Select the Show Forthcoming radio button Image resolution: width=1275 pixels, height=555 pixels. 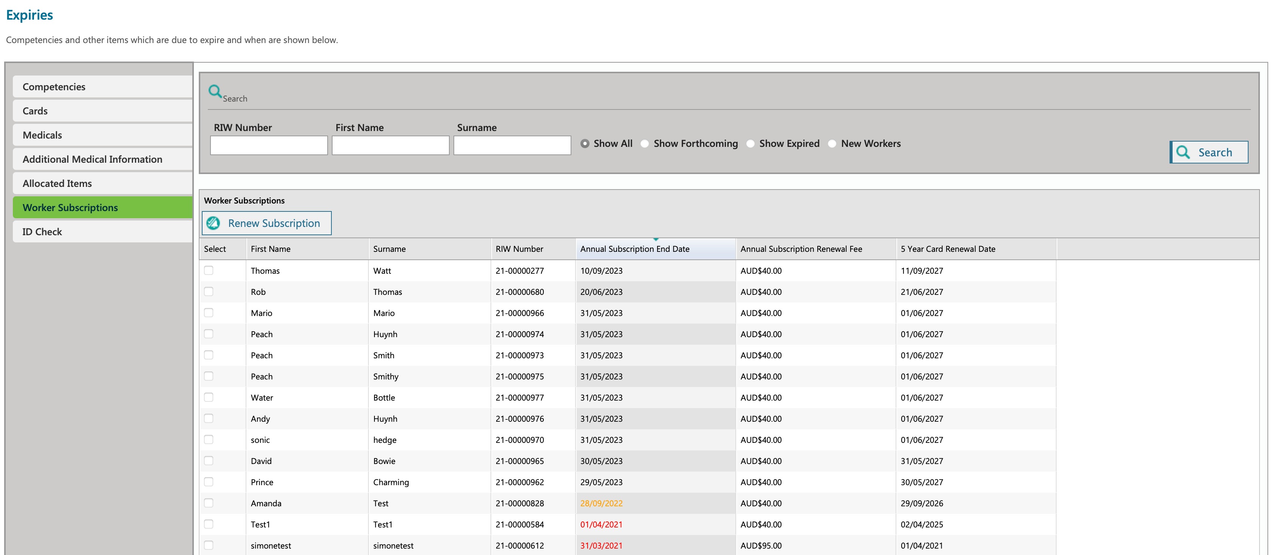coord(645,143)
